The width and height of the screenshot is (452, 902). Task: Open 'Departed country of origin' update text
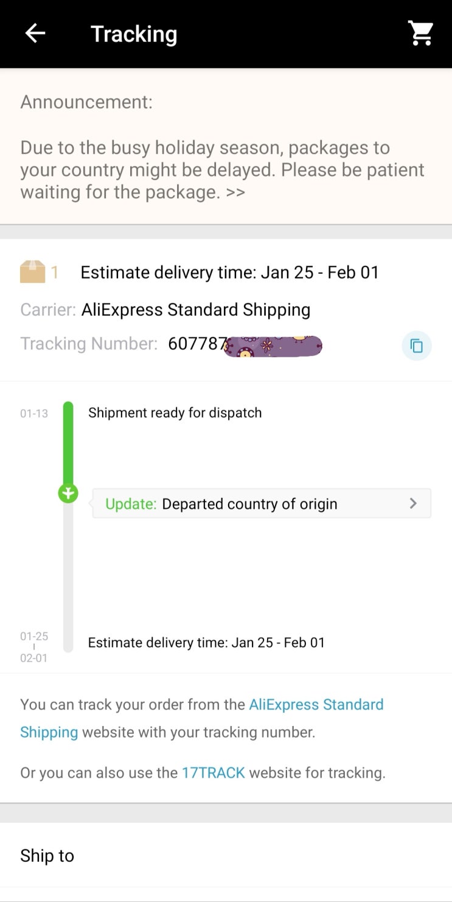tap(249, 504)
